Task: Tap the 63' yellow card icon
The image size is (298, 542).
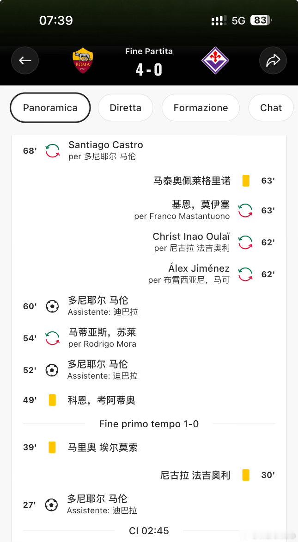Action: click(246, 181)
